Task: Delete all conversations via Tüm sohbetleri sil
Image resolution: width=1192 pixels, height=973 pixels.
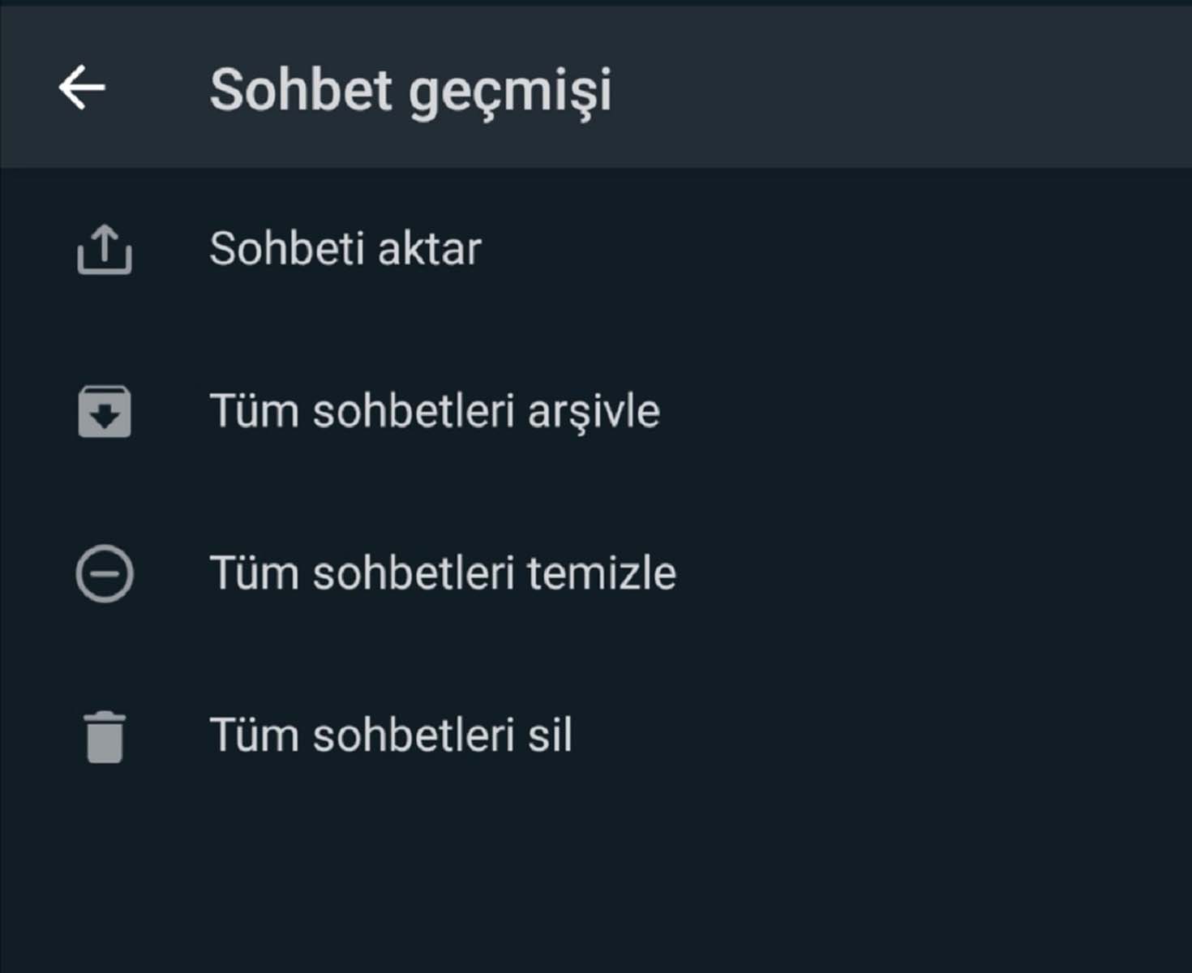Action: point(392,735)
